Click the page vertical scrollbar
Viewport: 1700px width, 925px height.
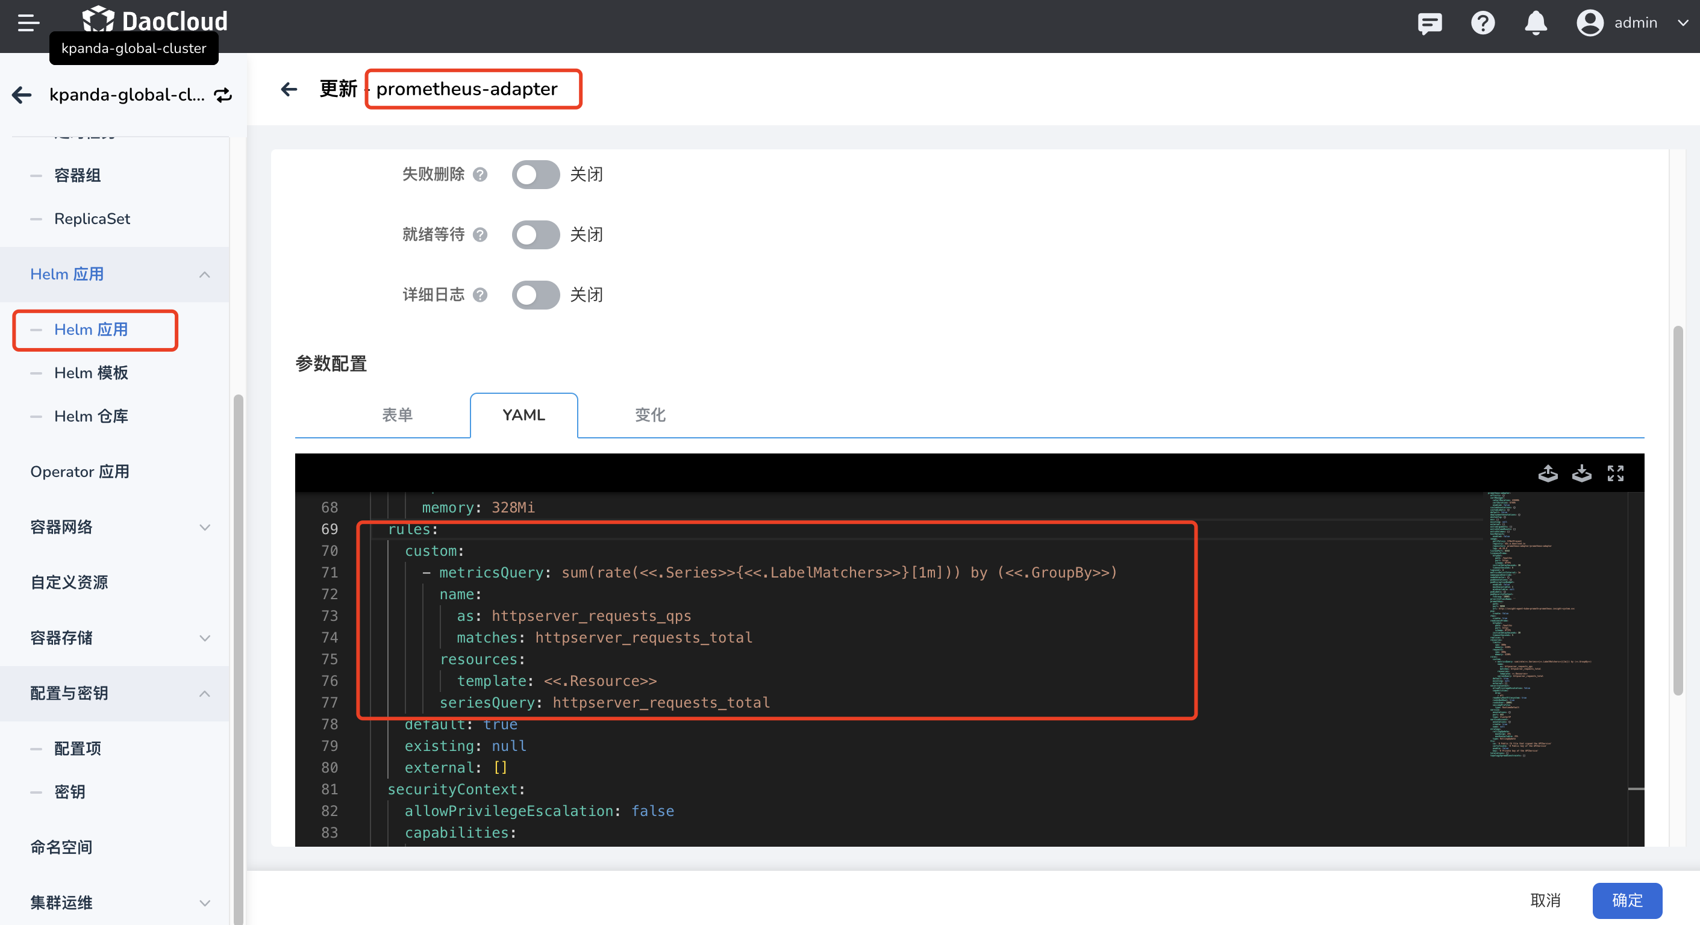(x=1678, y=509)
